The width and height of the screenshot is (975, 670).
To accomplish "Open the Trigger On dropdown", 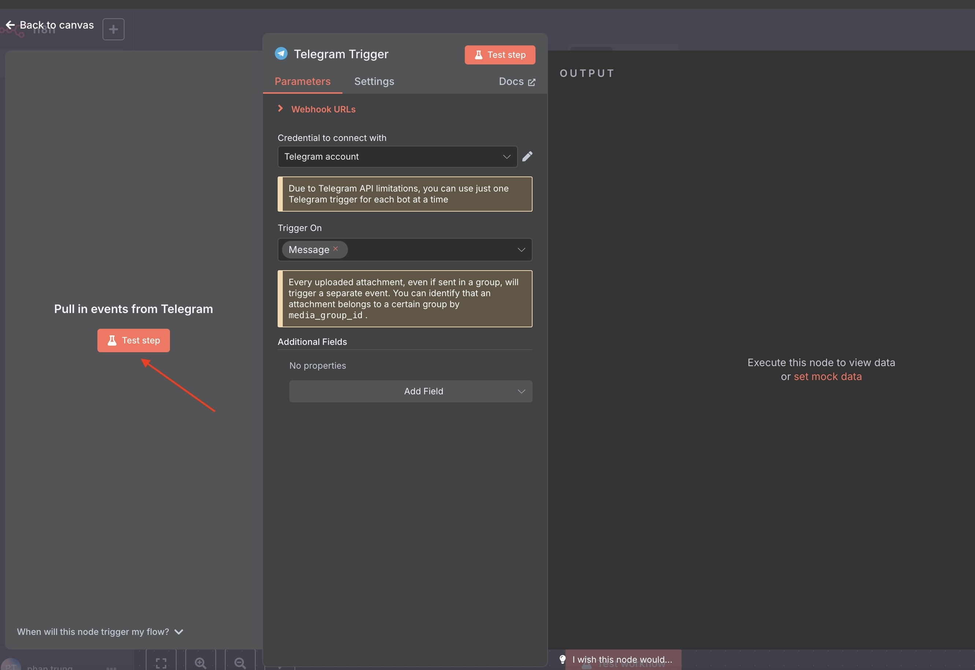I will click(521, 250).
